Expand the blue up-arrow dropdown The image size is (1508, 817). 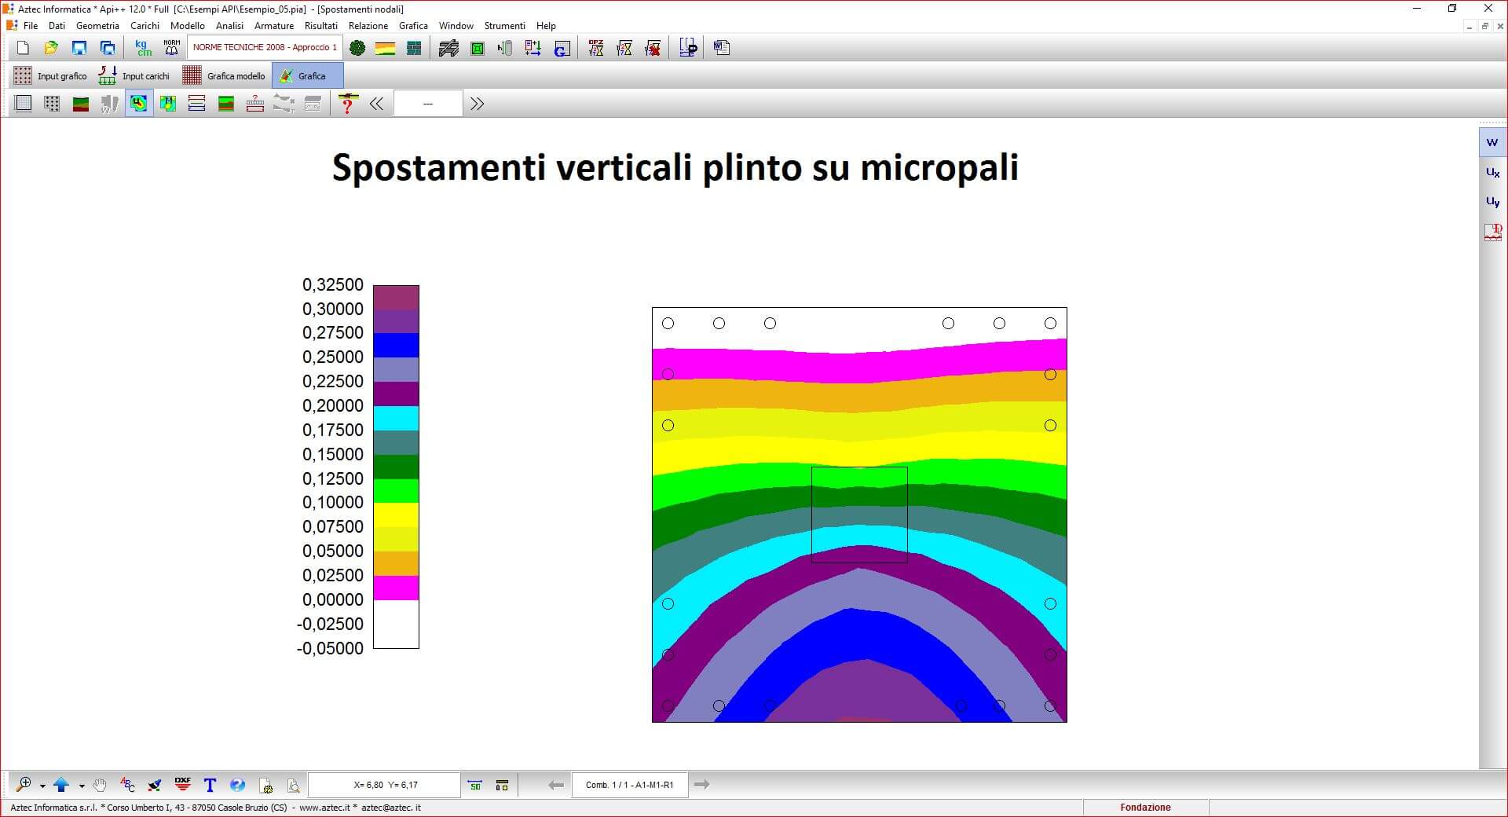click(82, 785)
